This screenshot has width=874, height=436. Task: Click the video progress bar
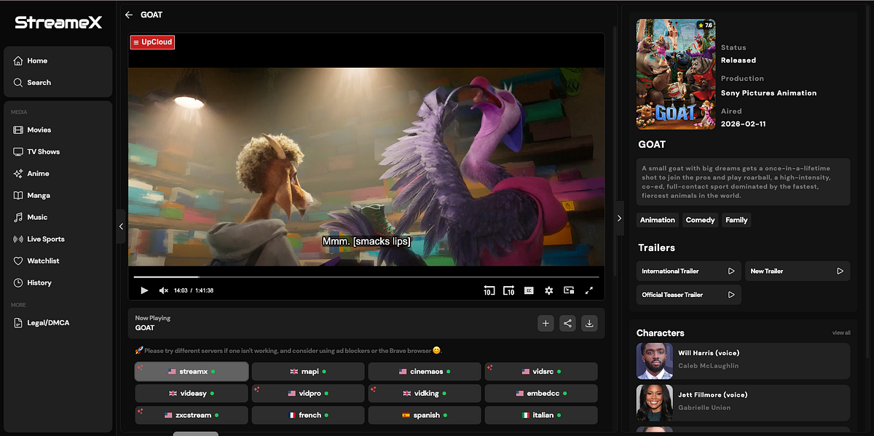pos(366,277)
